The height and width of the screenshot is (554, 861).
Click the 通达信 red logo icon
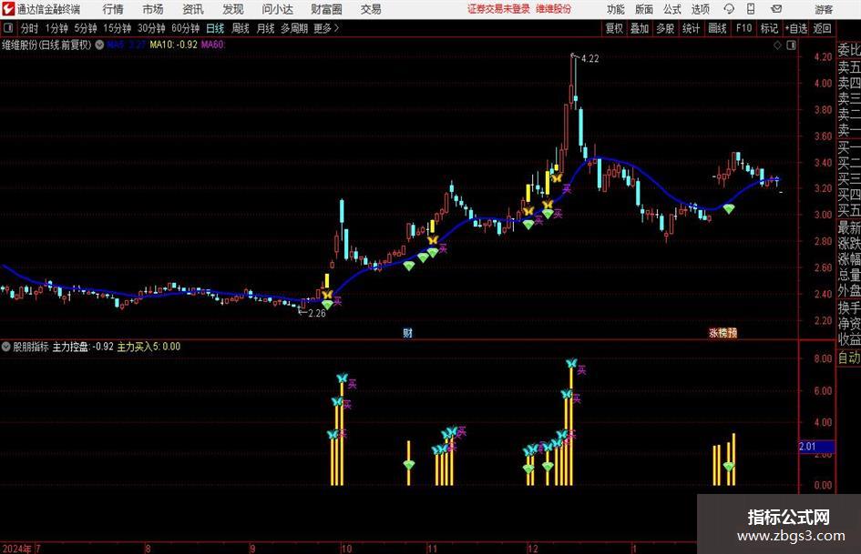[8, 9]
